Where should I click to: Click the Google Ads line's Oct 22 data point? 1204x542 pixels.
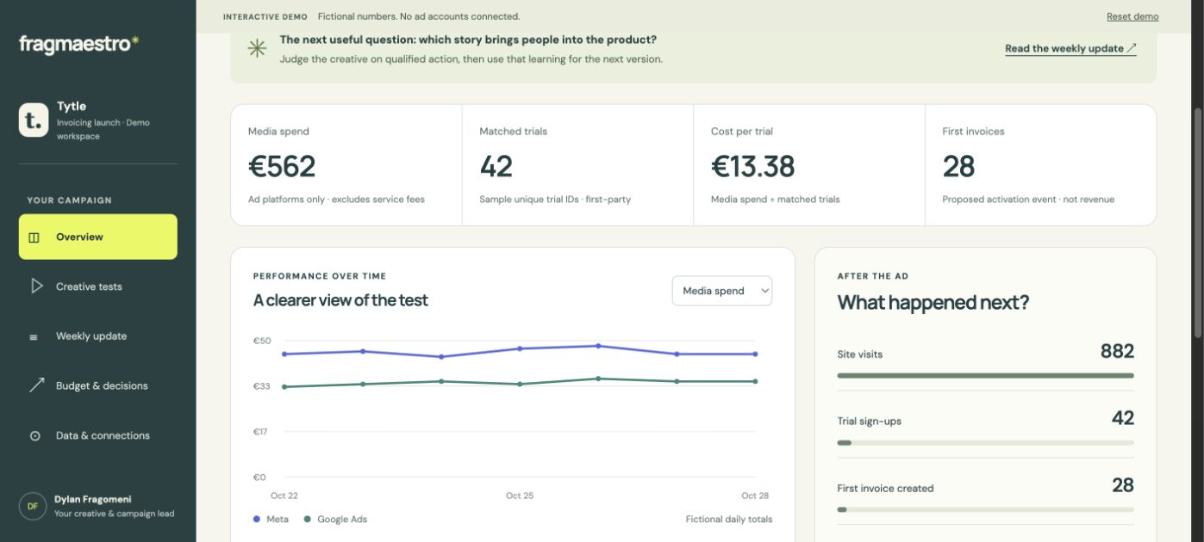[x=284, y=386]
